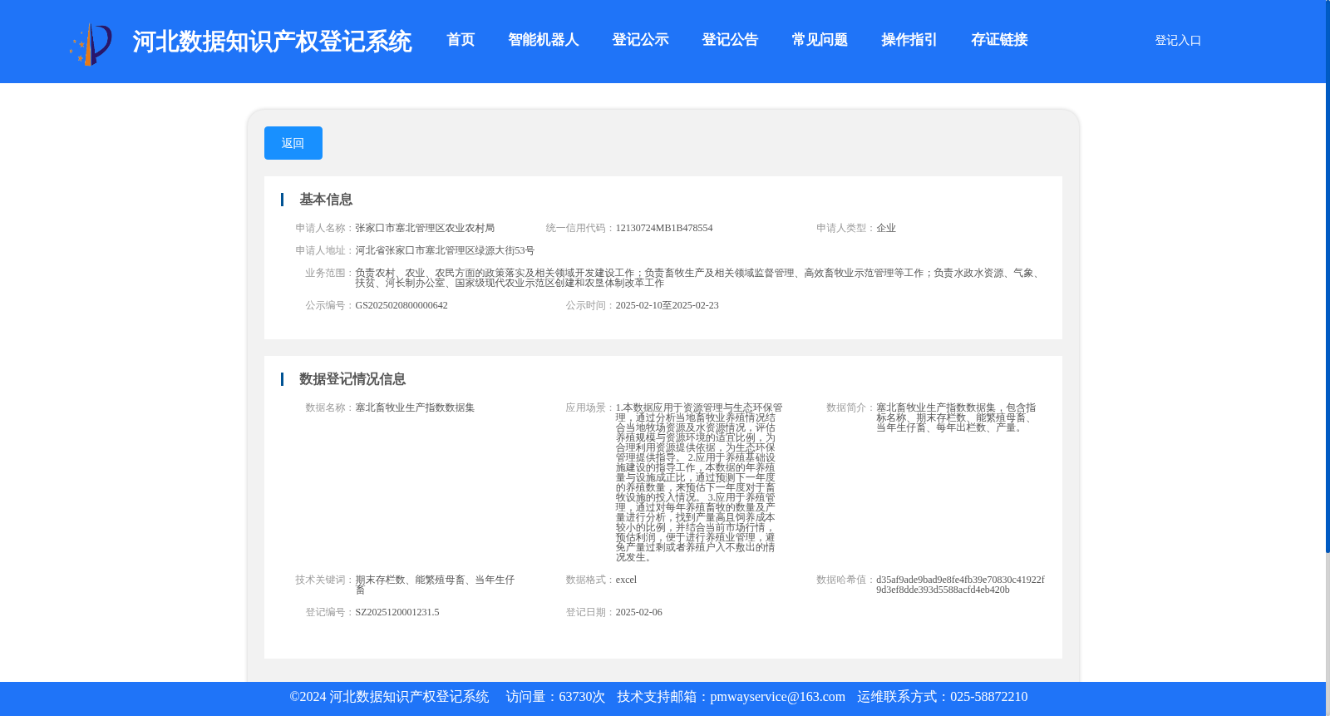Select registration number SZ2025120001231.5
Image resolution: width=1330 pixels, height=716 pixels.
click(x=397, y=612)
